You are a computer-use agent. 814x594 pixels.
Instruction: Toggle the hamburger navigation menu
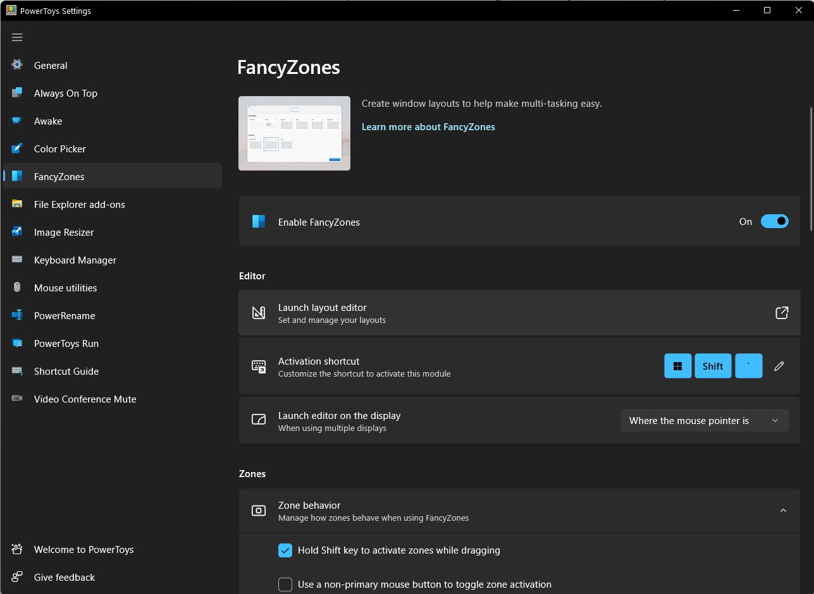[17, 37]
